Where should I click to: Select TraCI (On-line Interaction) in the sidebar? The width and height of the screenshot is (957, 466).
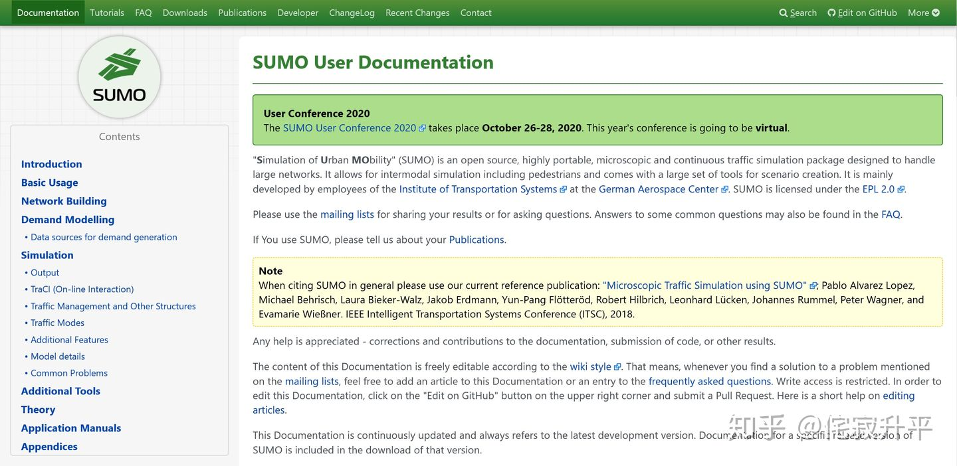point(81,289)
